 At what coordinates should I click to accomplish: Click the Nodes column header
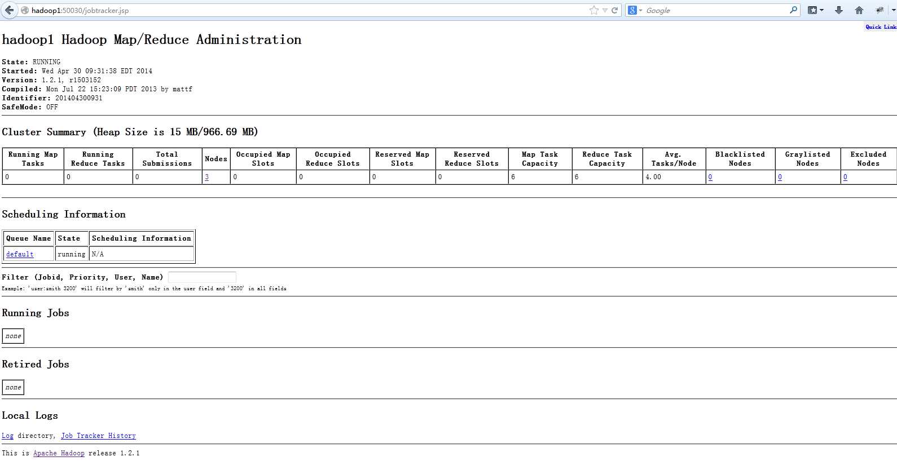[x=216, y=159]
